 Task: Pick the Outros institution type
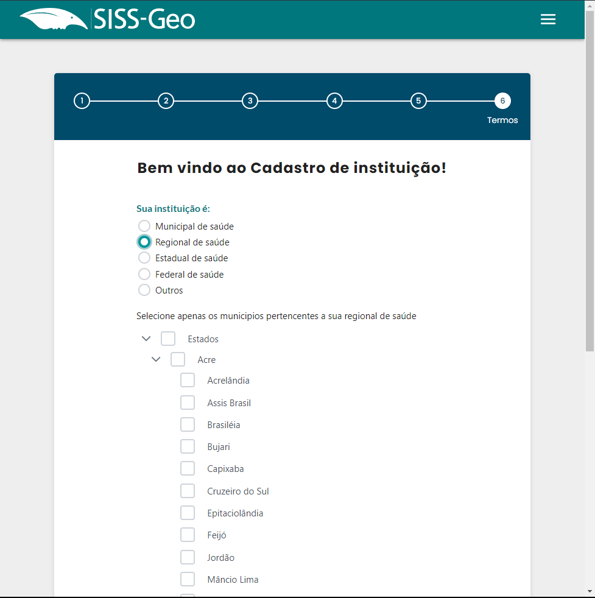click(144, 290)
